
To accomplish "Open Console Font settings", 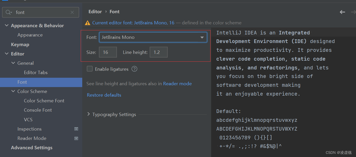I will click(x=38, y=110).
